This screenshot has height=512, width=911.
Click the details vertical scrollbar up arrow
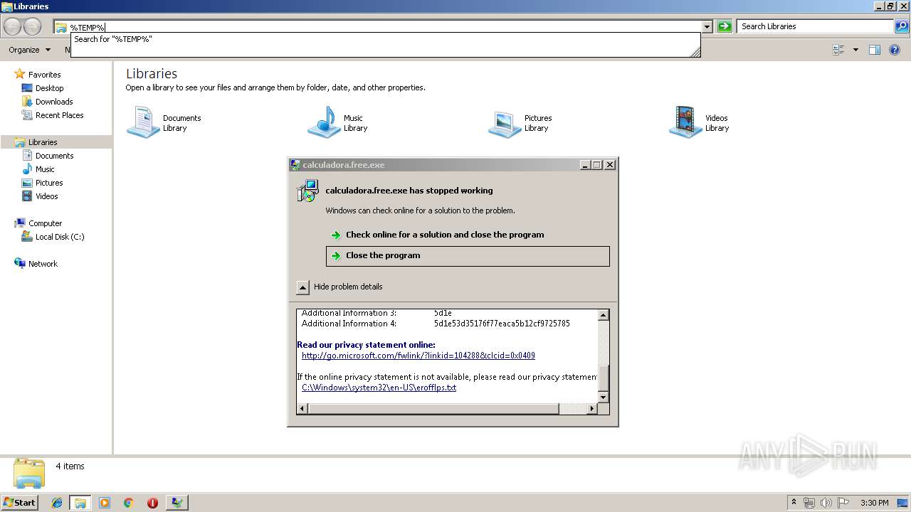click(x=603, y=315)
